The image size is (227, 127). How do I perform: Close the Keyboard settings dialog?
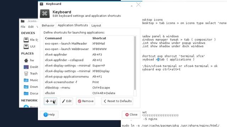[131, 115]
